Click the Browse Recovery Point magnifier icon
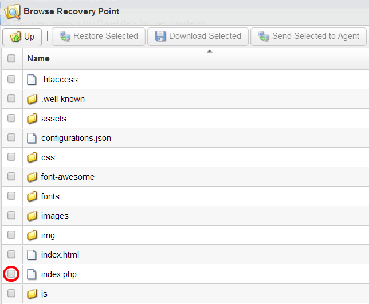 point(12,11)
